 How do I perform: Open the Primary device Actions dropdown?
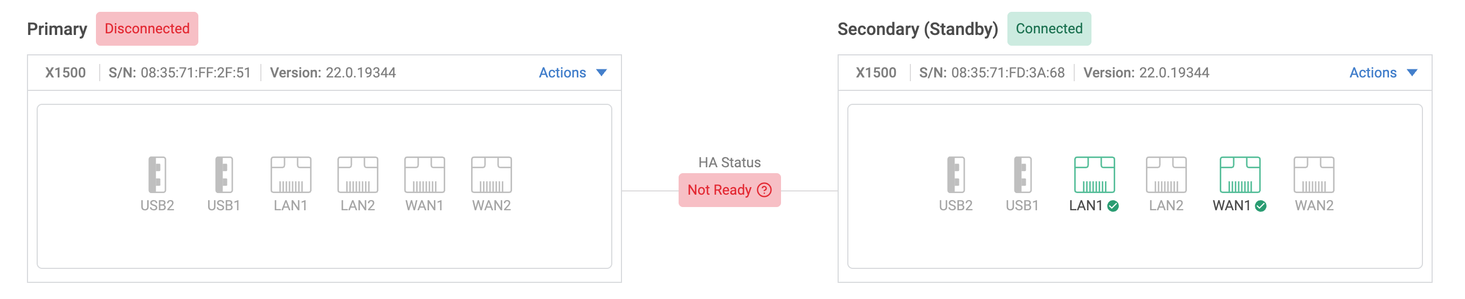click(573, 73)
